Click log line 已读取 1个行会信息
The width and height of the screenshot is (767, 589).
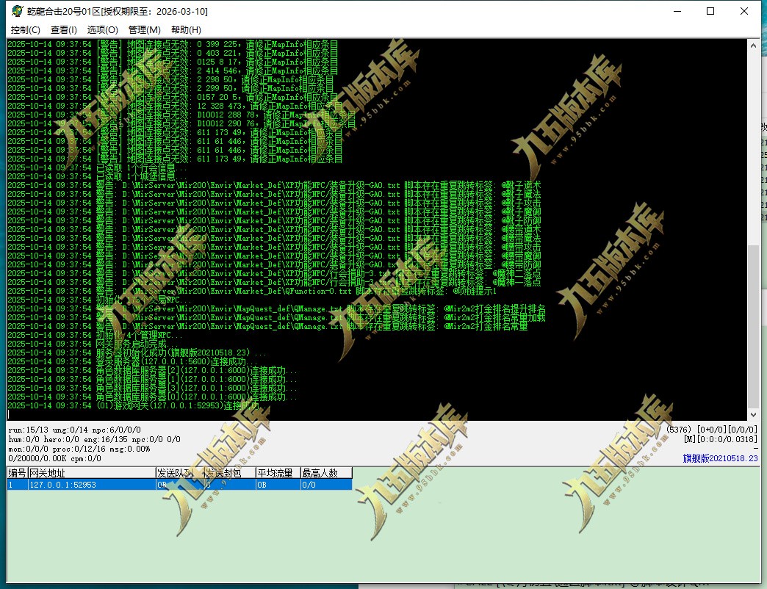97,167
